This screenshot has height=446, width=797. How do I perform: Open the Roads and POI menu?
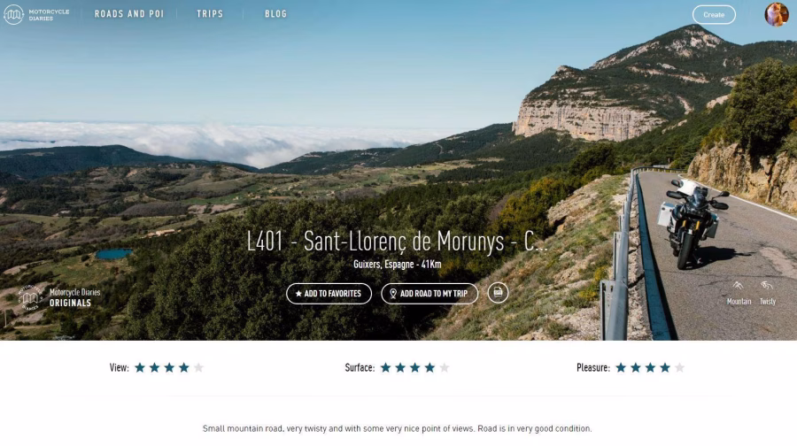pos(129,14)
